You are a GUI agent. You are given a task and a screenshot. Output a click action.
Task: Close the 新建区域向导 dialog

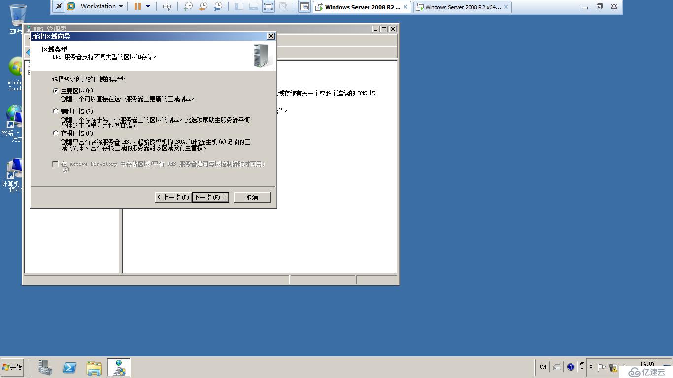point(270,36)
